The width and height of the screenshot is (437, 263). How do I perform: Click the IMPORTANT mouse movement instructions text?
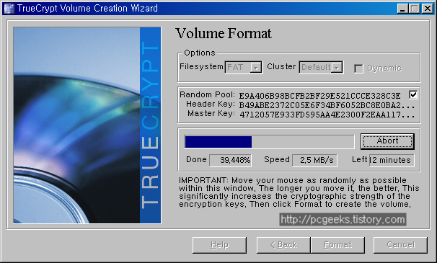tap(299, 192)
